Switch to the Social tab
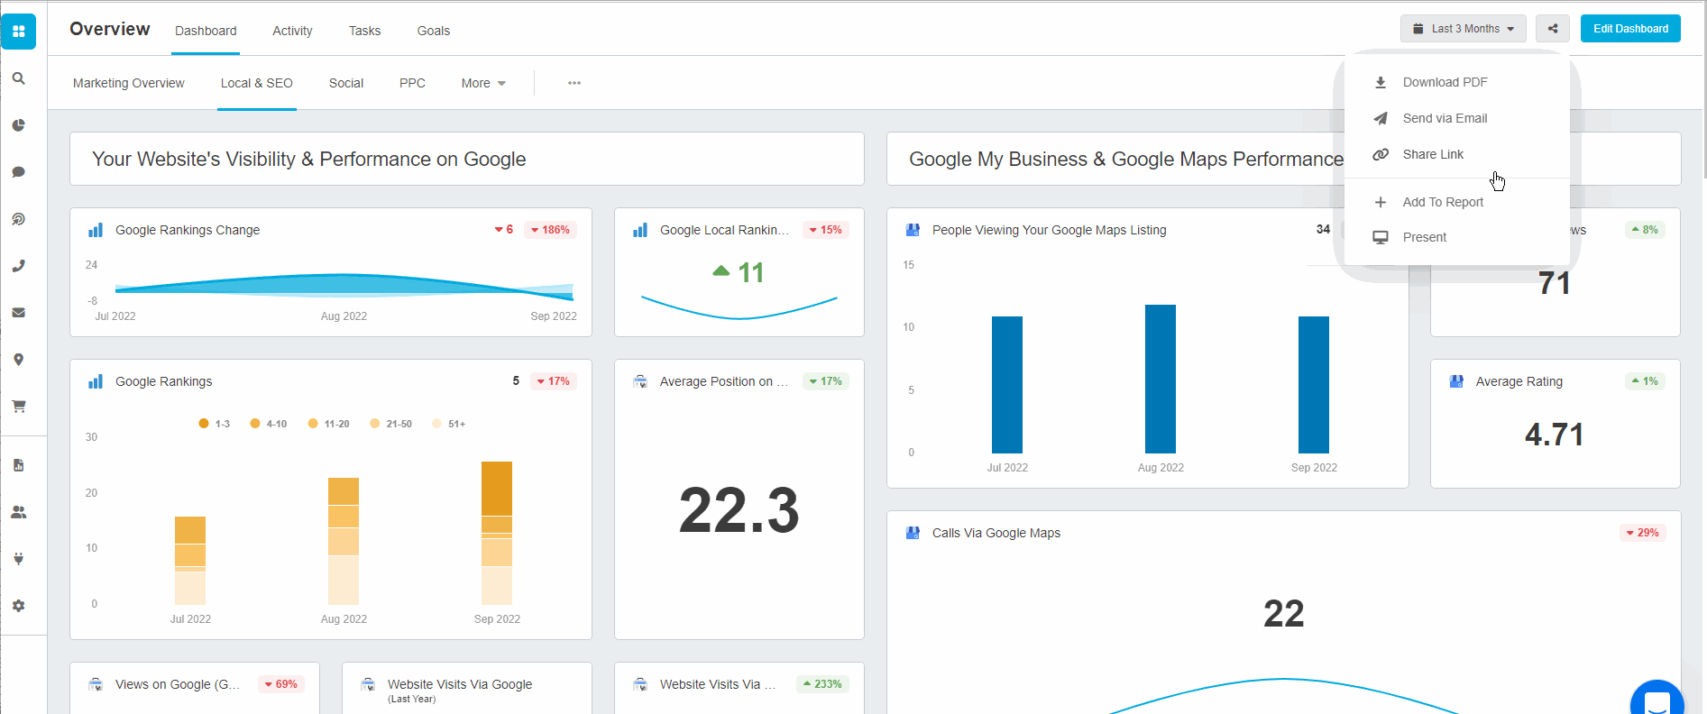The width and height of the screenshot is (1707, 714). click(x=346, y=83)
